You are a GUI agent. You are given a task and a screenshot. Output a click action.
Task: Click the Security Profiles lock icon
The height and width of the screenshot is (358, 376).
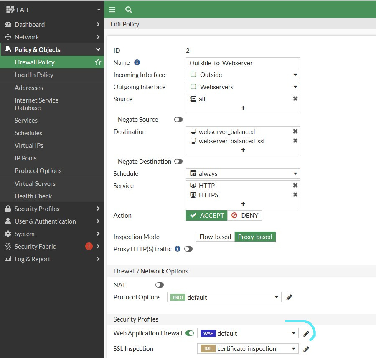(x=8, y=209)
